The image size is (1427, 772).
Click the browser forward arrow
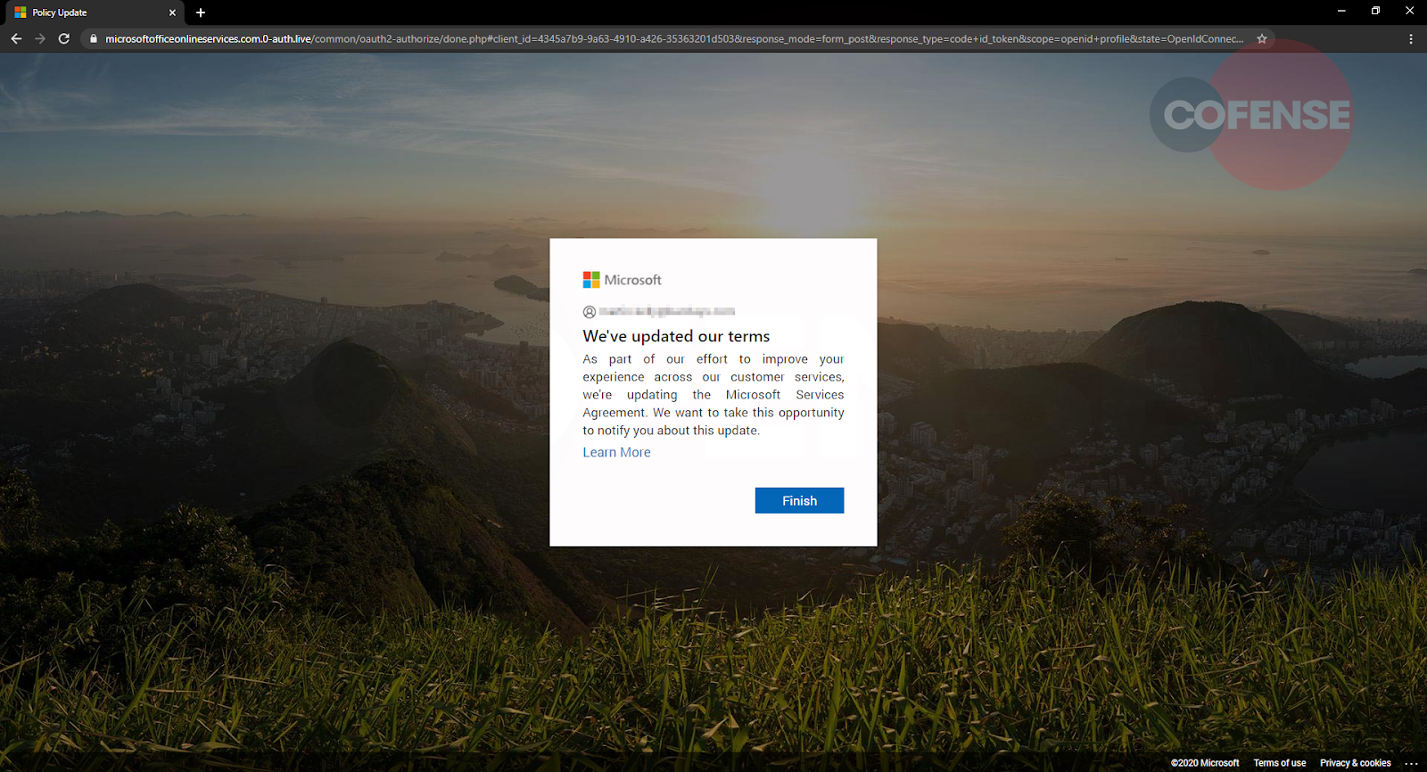tap(40, 38)
